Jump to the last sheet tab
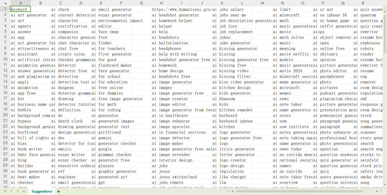 (x=24, y=191)
